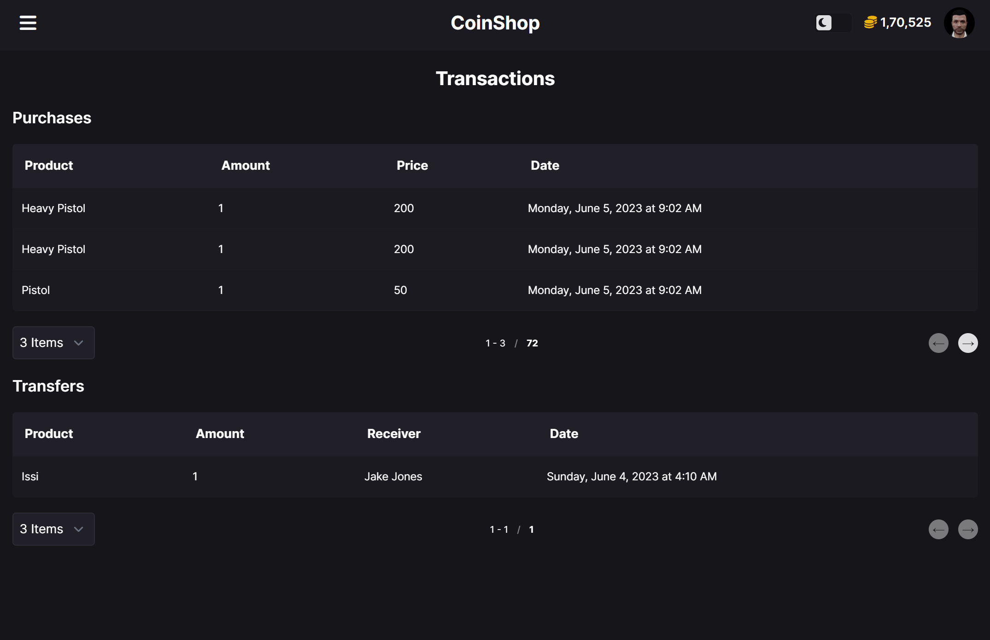Image resolution: width=990 pixels, height=640 pixels.
Task: Open the Purchases items-per-page dropdown
Action: point(53,343)
